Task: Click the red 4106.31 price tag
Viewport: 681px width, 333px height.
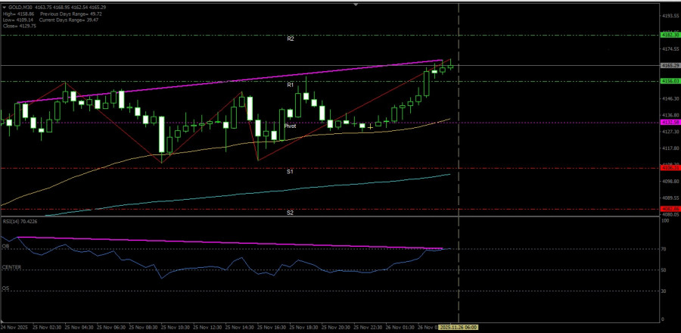Action: (670, 167)
